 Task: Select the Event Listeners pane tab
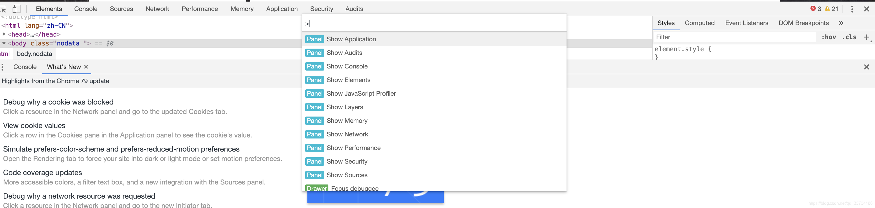click(746, 23)
